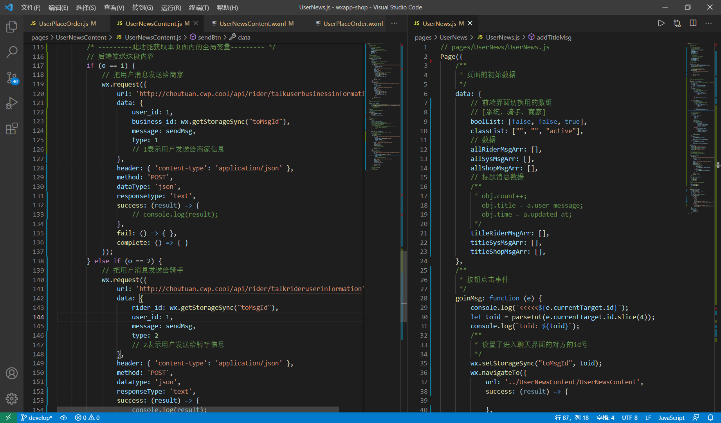Image resolution: width=721 pixels, height=423 pixels.
Task: Open the notifications bell
Action: click(x=710, y=418)
